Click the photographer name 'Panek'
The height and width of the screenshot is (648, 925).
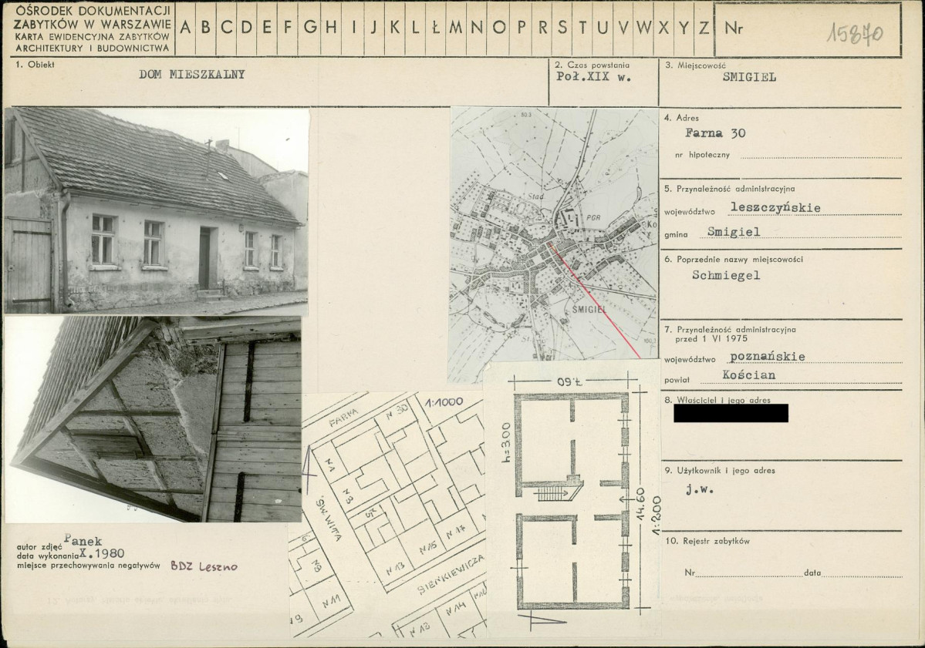(x=83, y=539)
